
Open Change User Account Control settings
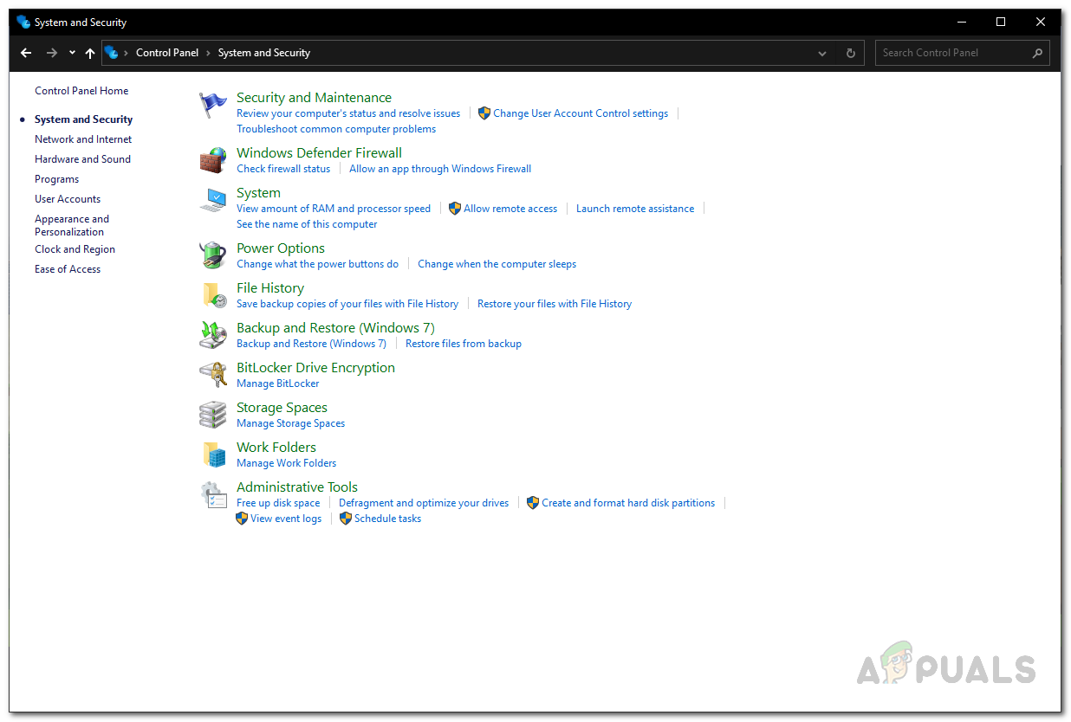click(581, 113)
